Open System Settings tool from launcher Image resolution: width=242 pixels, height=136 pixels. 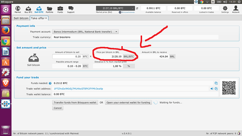tap(6, 72)
